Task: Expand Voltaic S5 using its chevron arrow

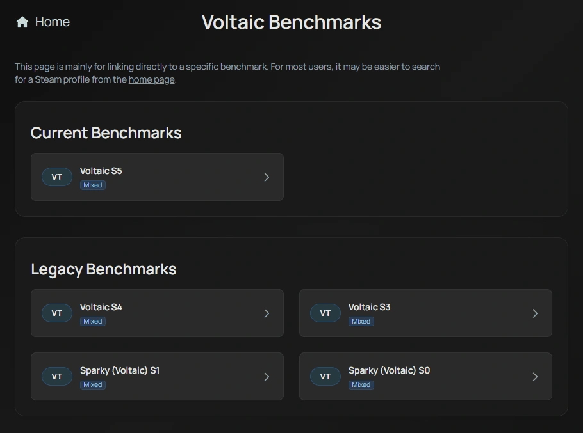Action: tap(267, 177)
